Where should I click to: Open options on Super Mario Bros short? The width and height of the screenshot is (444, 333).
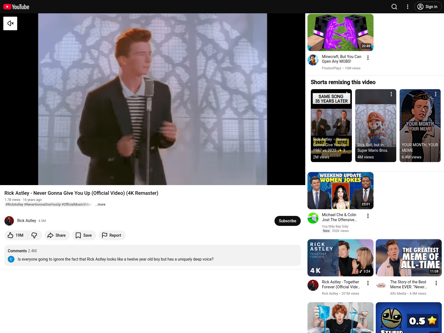391,94
